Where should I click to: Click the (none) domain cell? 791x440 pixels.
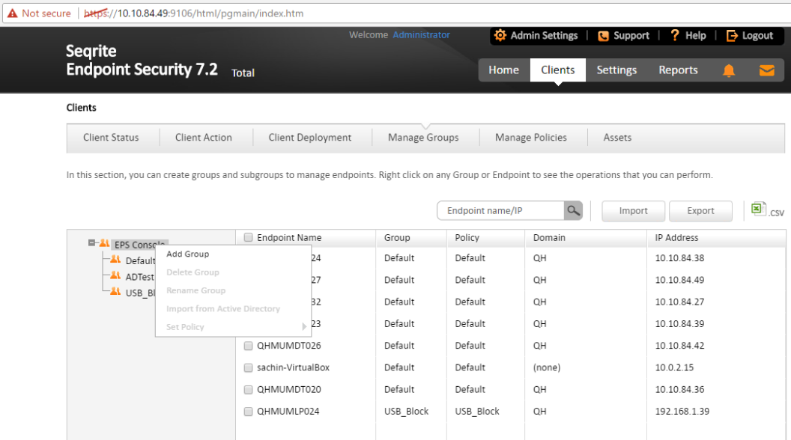coord(547,367)
